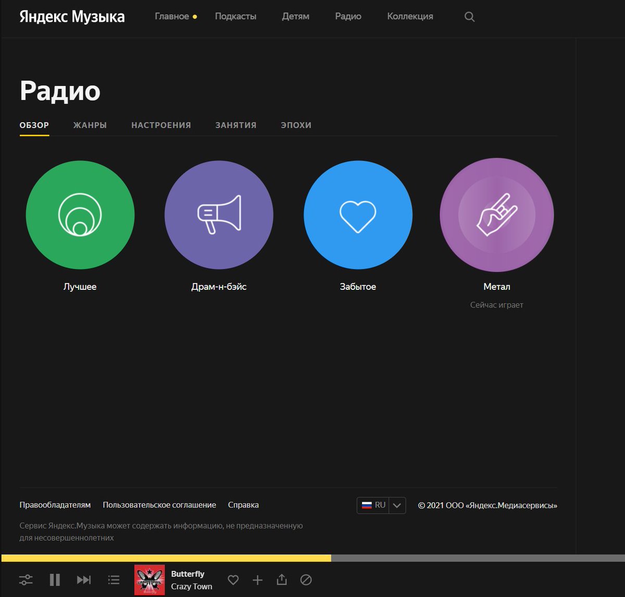Start the Драм-н-бэйс radio station
This screenshot has width=625, height=597.
pos(219,215)
